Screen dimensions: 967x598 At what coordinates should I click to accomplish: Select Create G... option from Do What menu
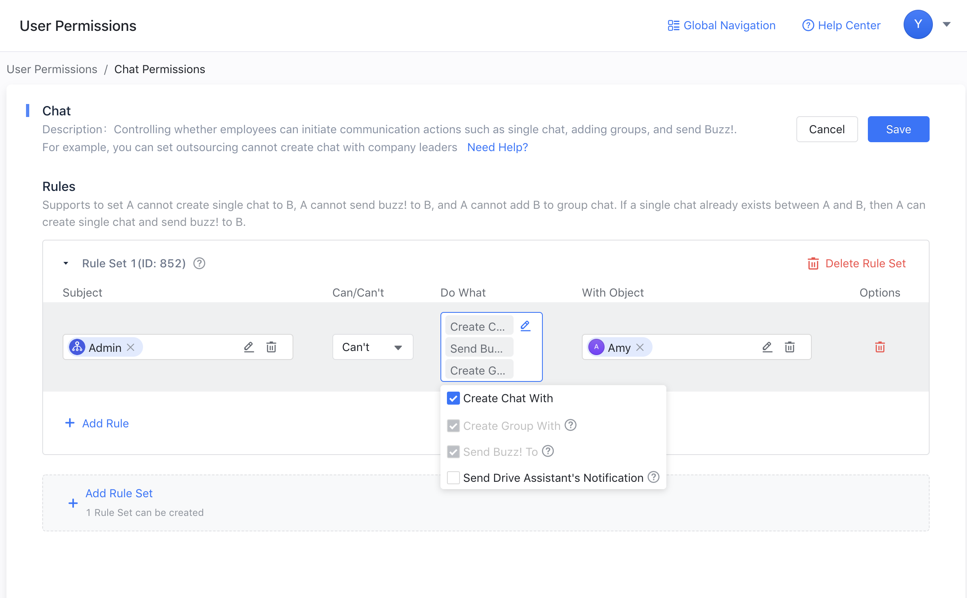(478, 371)
